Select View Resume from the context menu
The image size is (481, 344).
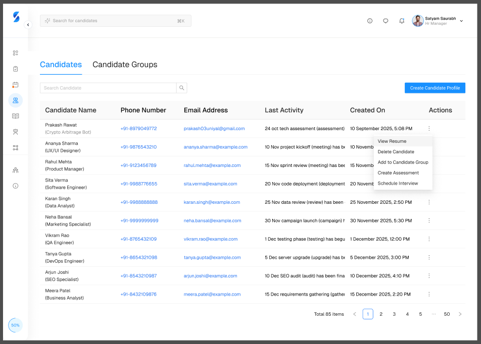[x=392, y=141]
